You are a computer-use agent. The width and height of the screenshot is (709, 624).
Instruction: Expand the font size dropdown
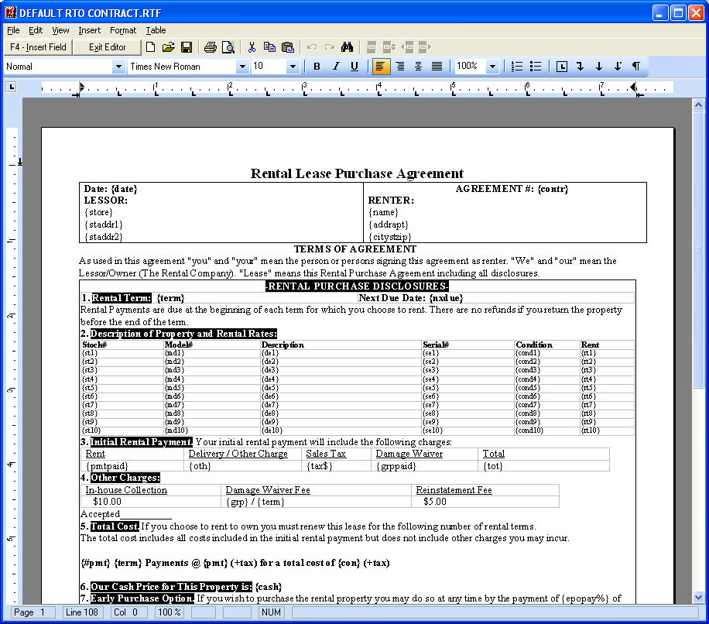(293, 67)
